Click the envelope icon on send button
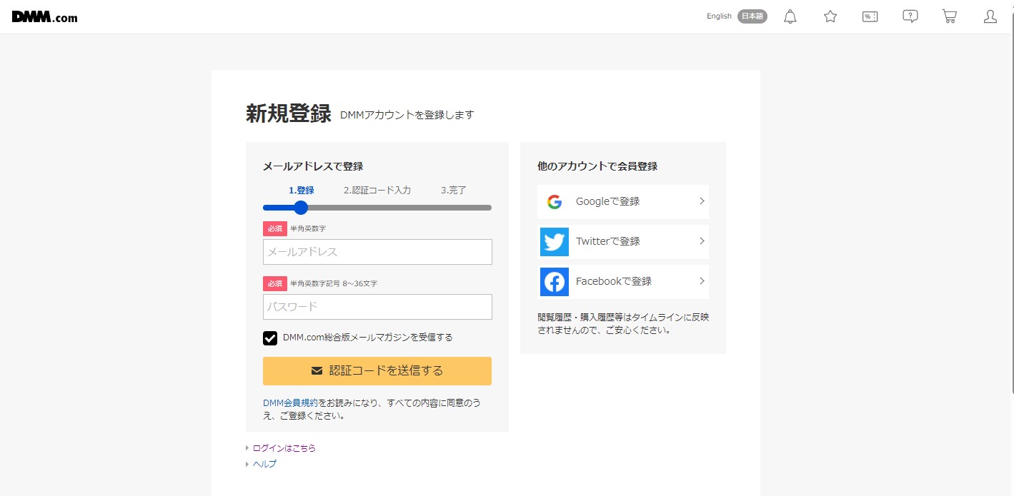 (317, 371)
